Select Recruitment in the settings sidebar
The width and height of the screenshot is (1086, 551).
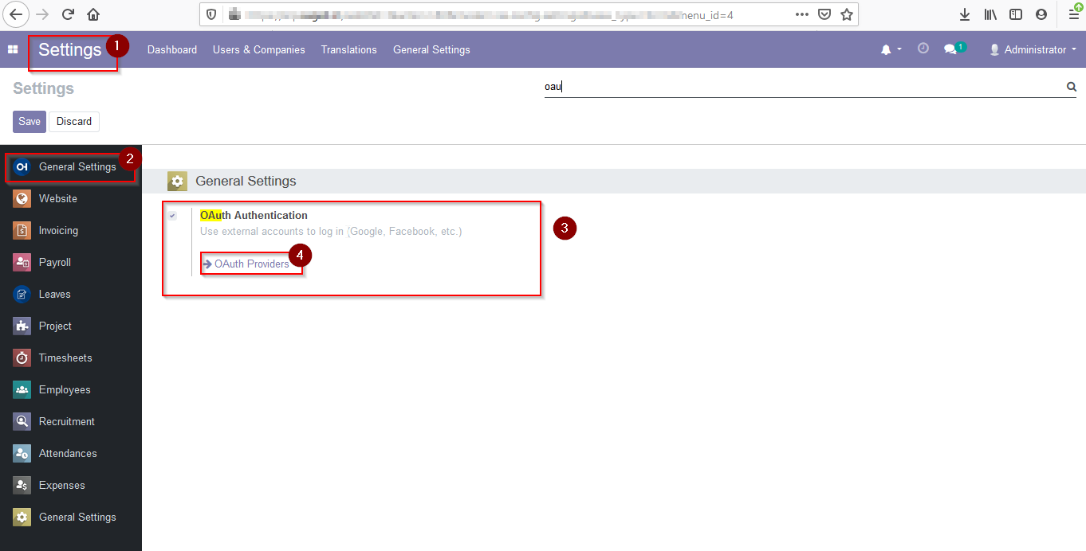[x=67, y=421]
